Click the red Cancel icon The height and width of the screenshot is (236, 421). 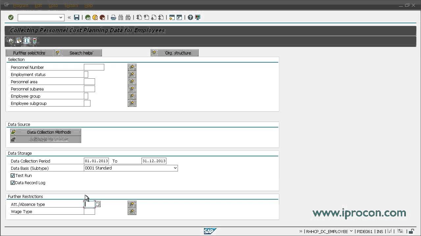point(102,17)
